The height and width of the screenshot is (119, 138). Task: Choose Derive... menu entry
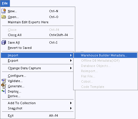(x=14, y=96)
